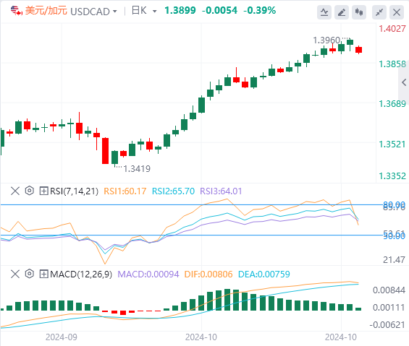Image resolution: width=409 pixels, height=346 pixels.
Task: Expand the RSI panel with the plus icon
Action: pos(43,191)
